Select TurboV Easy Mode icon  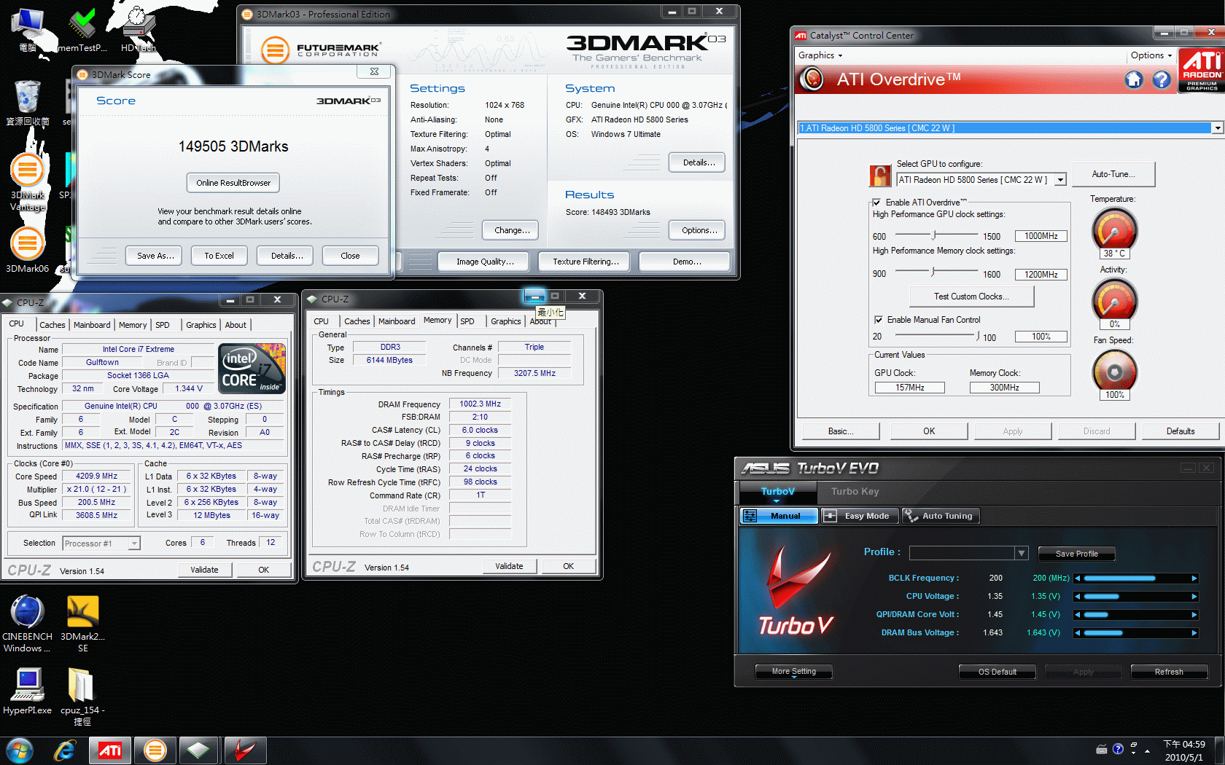coord(830,516)
